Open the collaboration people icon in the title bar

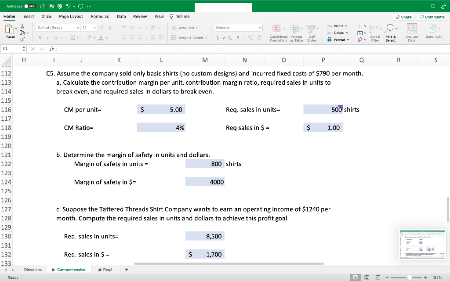click(444, 6)
